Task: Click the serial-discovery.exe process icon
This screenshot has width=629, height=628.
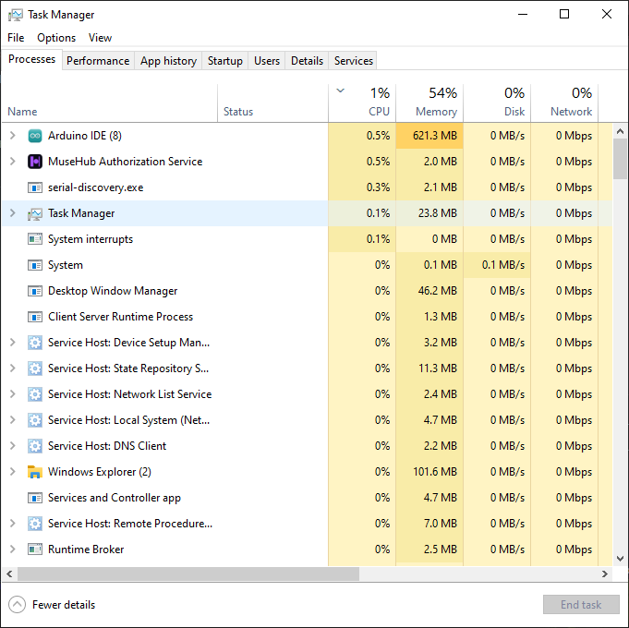Action: [35, 187]
